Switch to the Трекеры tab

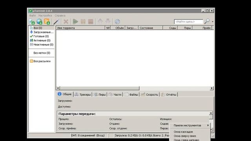[x=83, y=94]
